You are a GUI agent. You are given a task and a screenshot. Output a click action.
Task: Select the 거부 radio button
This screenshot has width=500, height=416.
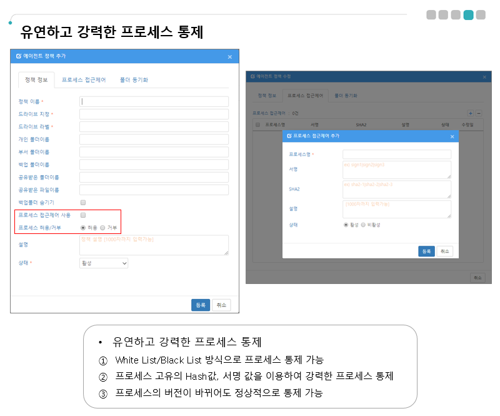pos(103,228)
